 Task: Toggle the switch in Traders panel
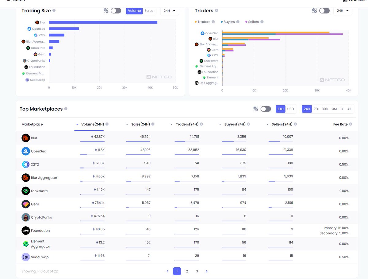(x=324, y=11)
